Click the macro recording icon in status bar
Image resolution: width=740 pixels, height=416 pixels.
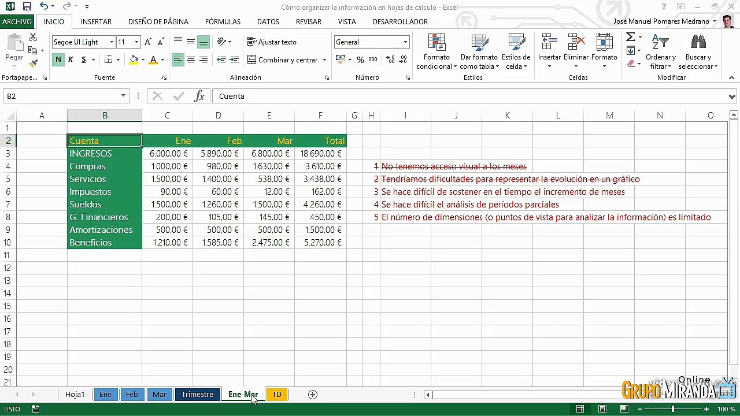[x=36, y=409]
